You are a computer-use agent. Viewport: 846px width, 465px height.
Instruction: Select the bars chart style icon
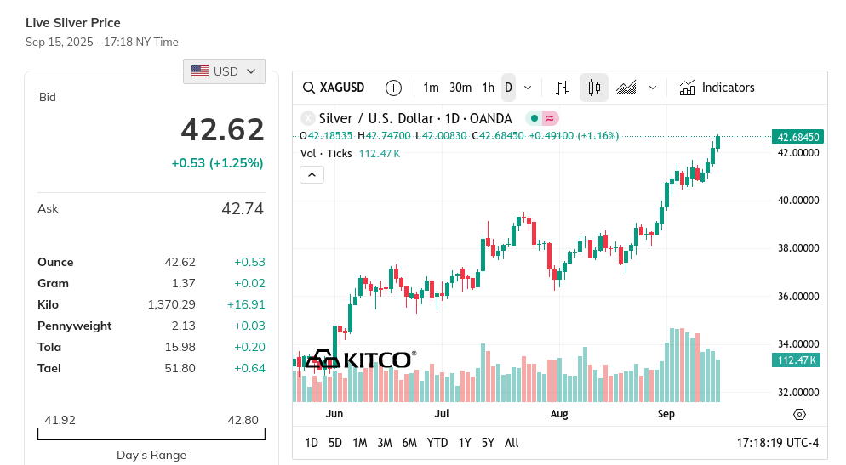563,88
